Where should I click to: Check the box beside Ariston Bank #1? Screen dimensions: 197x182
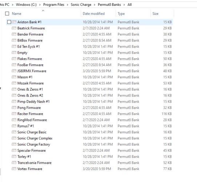pos(9,22)
